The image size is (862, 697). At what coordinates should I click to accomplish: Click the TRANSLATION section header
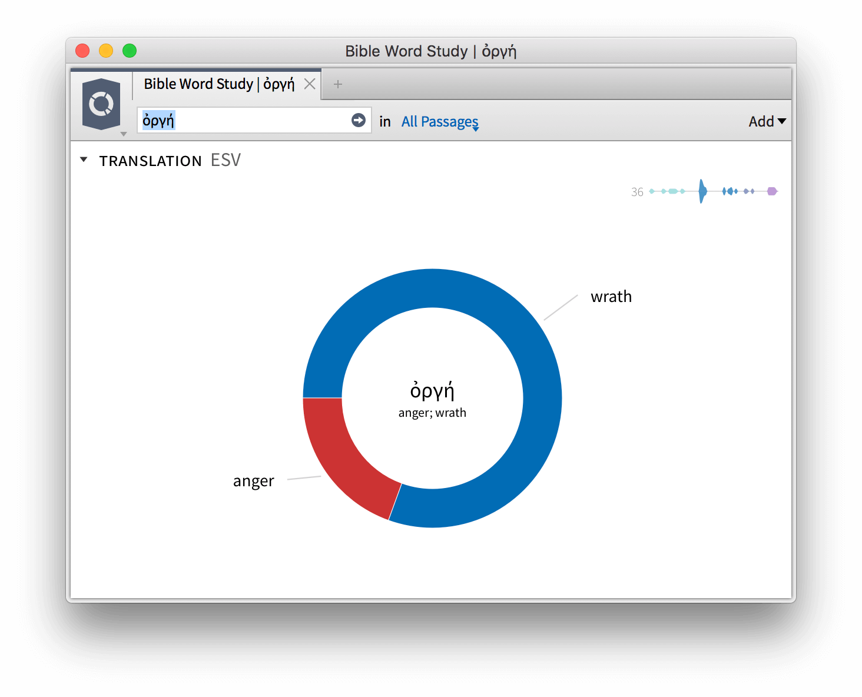click(150, 161)
